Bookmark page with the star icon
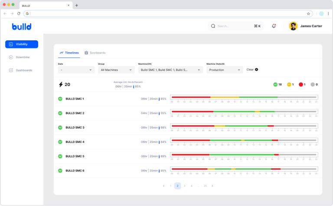Image resolution: width=333 pixels, height=206 pixels. click(308, 14)
